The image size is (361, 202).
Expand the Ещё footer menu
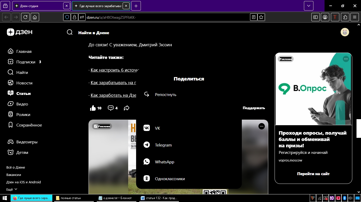[12, 189]
